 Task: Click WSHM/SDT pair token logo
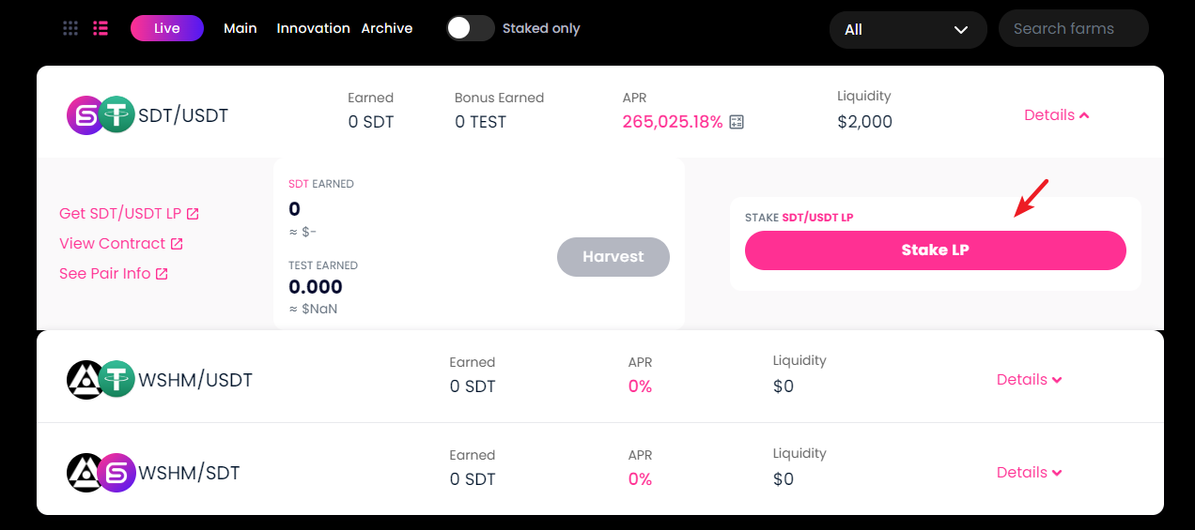101,473
